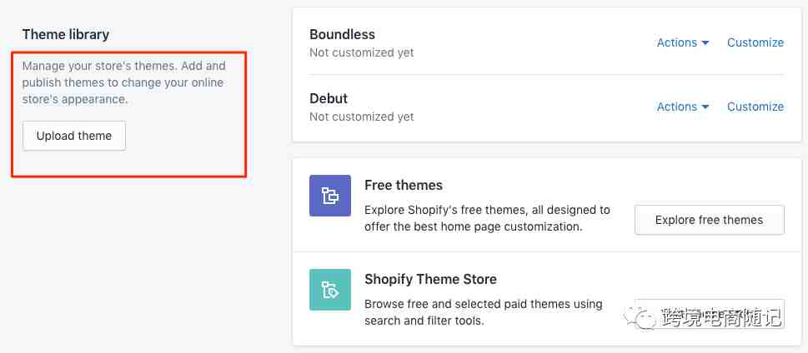Customize the Debut theme
The height and width of the screenshot is (353, 808).
[x=755, y=107]
